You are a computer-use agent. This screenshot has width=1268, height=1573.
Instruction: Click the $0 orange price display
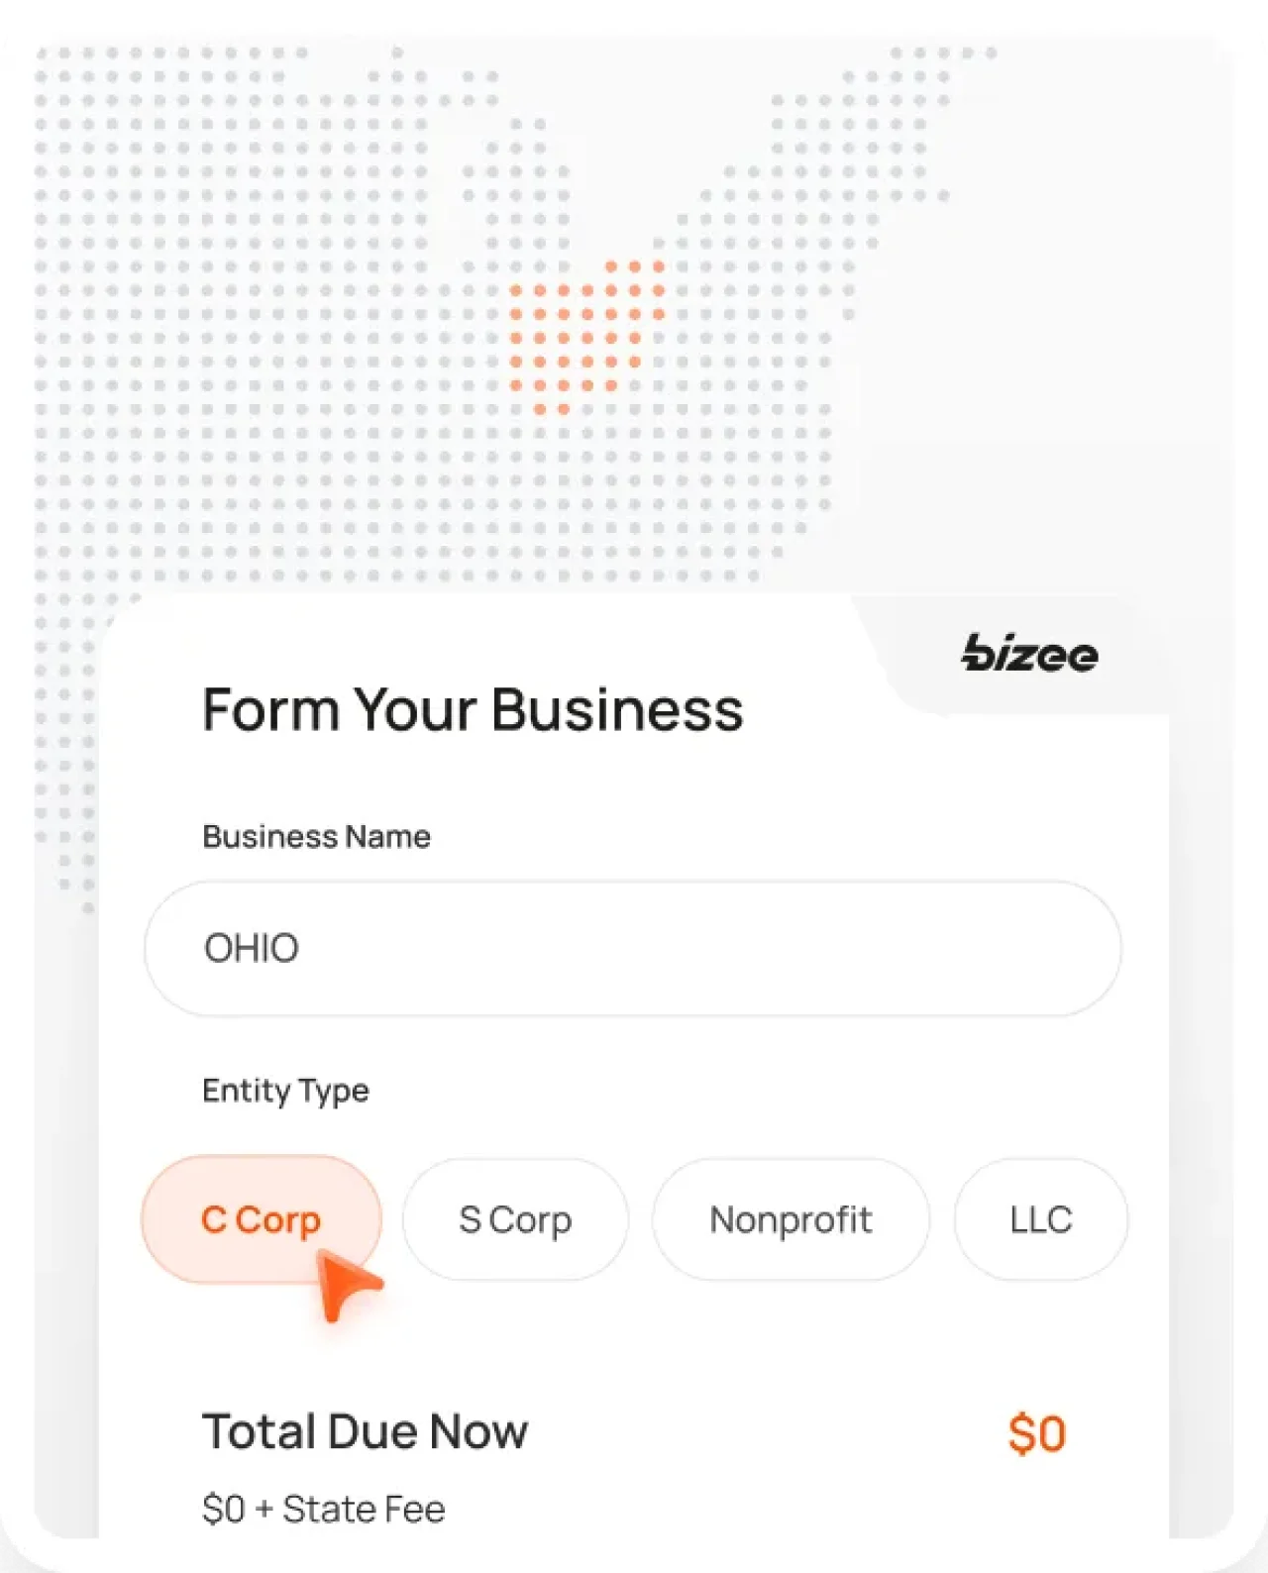point(1037,1432)
